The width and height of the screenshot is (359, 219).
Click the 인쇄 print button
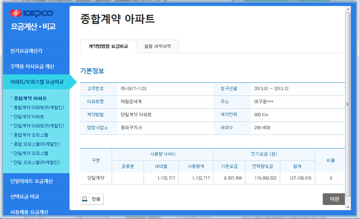click(x=92, y=199)
